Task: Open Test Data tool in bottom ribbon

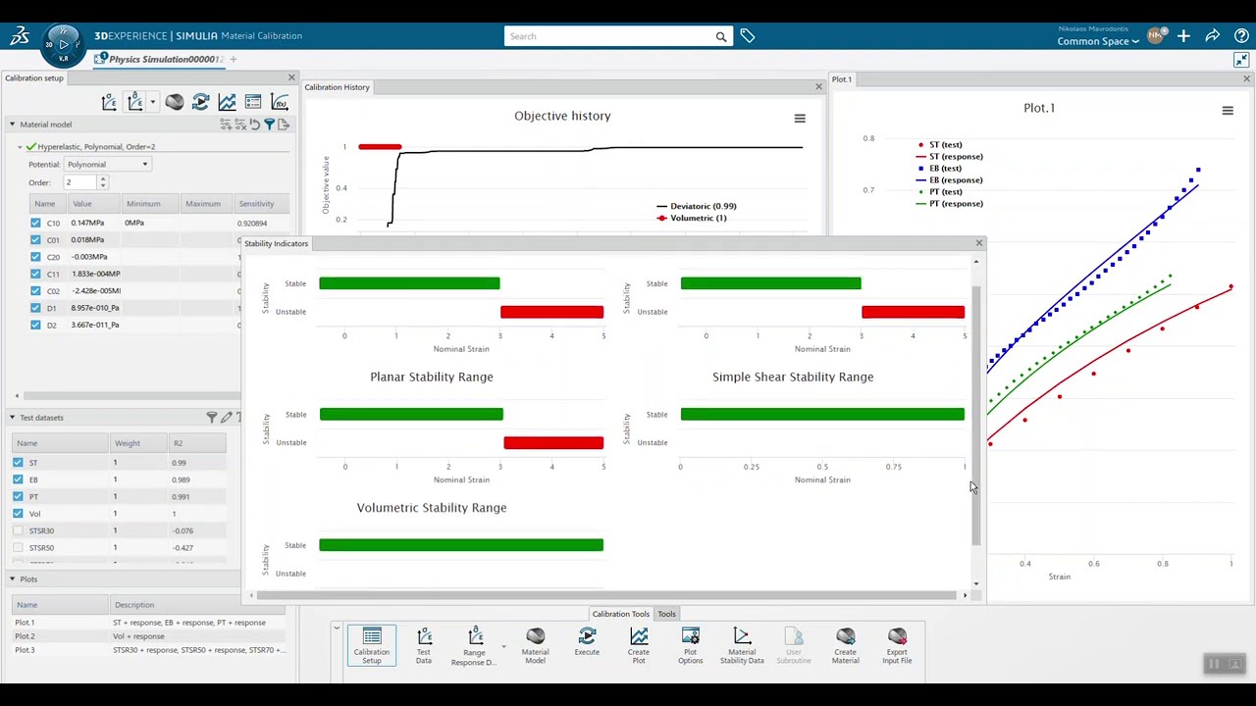Action: pyautogui.click(x=424, y=646)
